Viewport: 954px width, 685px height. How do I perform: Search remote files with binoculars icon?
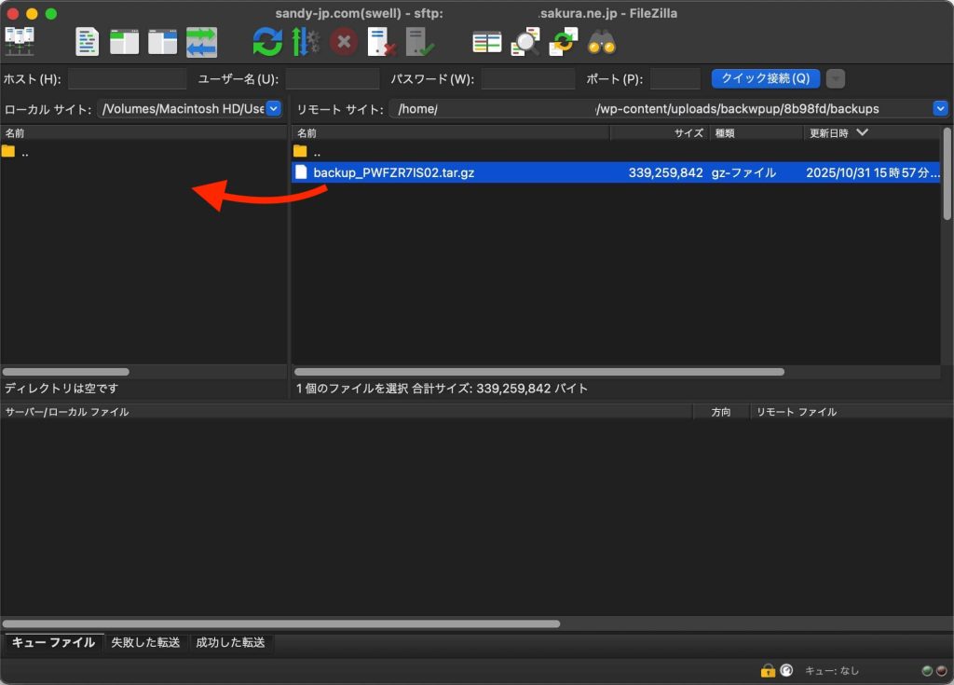coord(601,42)
